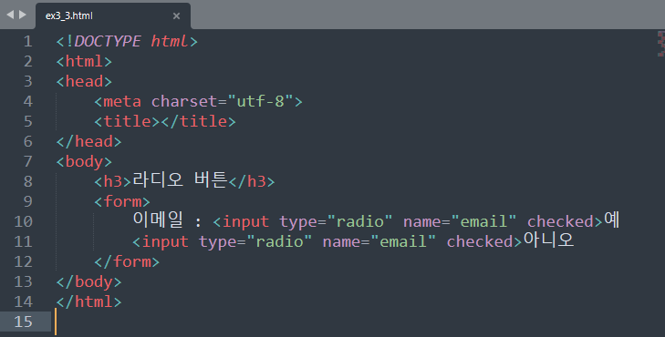Click the DOCTYPE html declaration
665x337 pixels.
127,42
